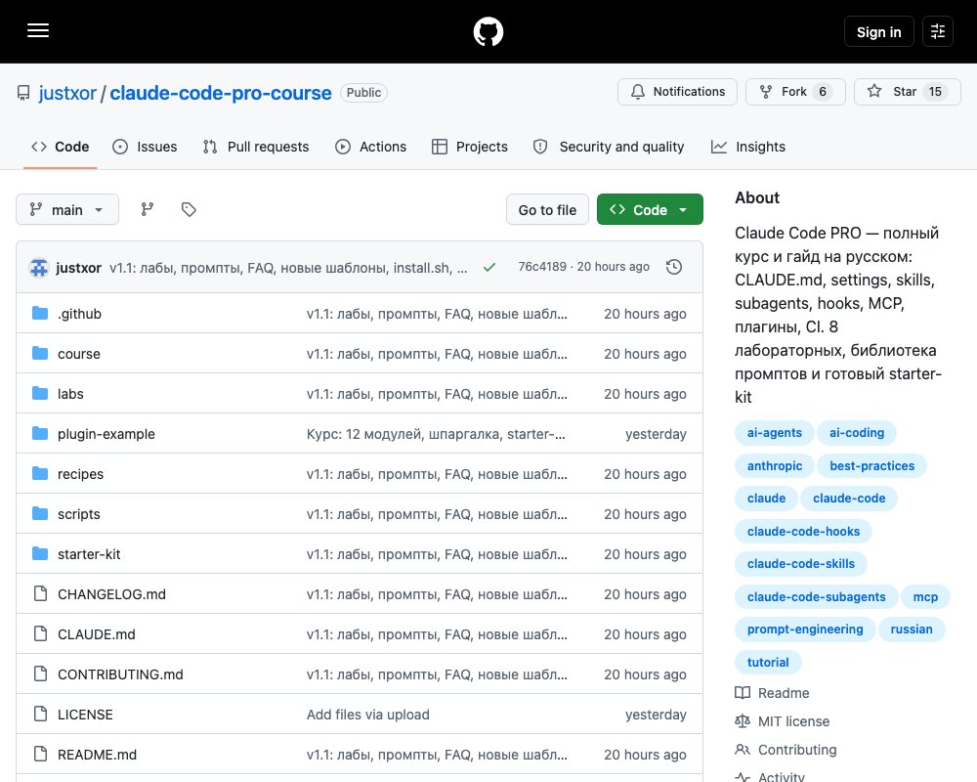Click the Sign in button
Screen dimensions: 977x782
(x=878, y=32)
